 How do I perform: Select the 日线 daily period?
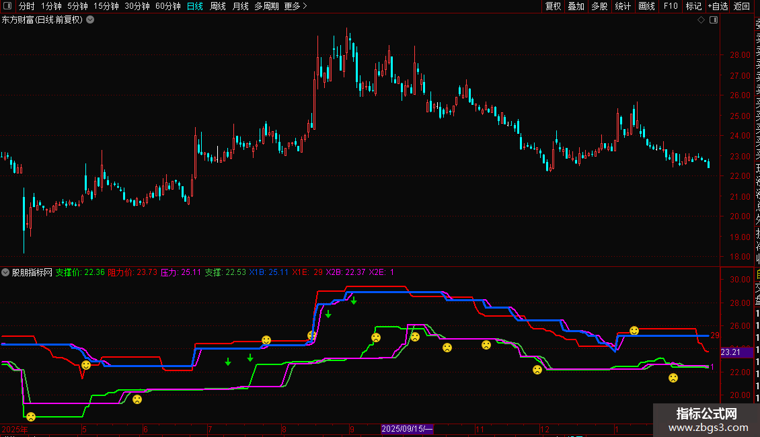pyautogui.click(x=195, y=6)
